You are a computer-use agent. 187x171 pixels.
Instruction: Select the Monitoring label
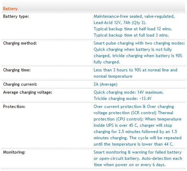coord(14,152)
